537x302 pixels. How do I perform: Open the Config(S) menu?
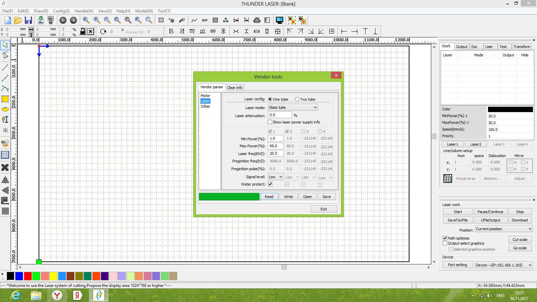[61, 11]
